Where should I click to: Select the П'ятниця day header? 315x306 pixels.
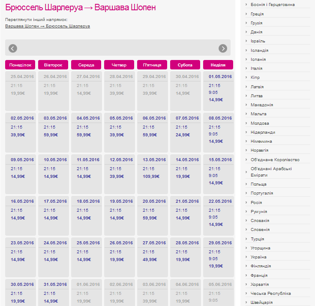tap(152, 65)
